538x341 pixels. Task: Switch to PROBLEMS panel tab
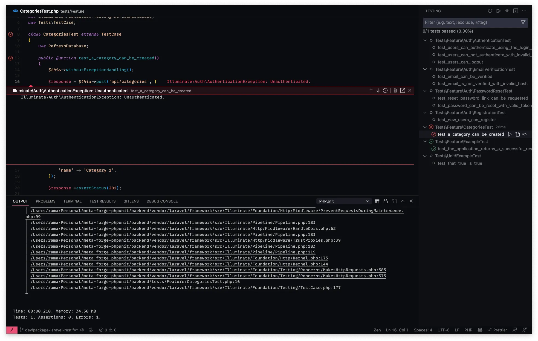click(45, 201)
